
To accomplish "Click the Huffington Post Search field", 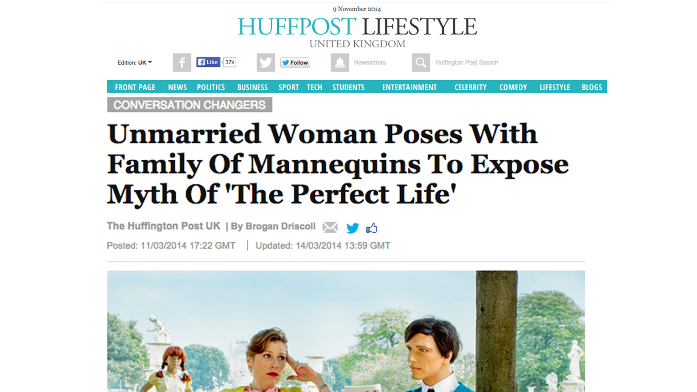I will [x=466, y=62].
